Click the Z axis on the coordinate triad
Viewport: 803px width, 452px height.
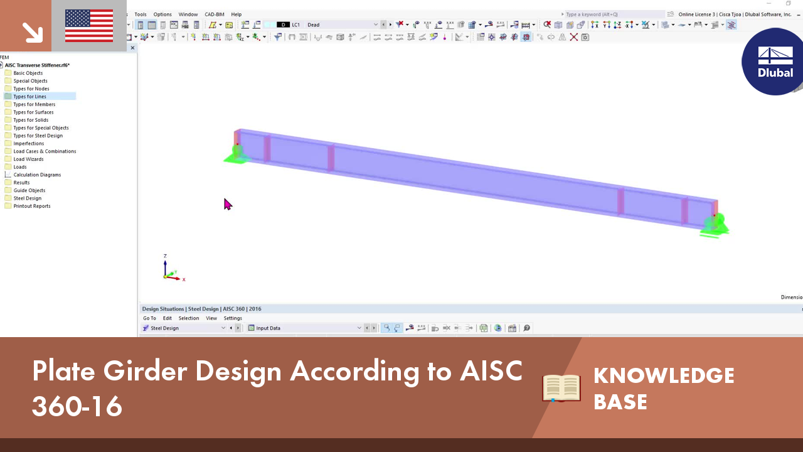pyautogui.click(x=165, y=259)
